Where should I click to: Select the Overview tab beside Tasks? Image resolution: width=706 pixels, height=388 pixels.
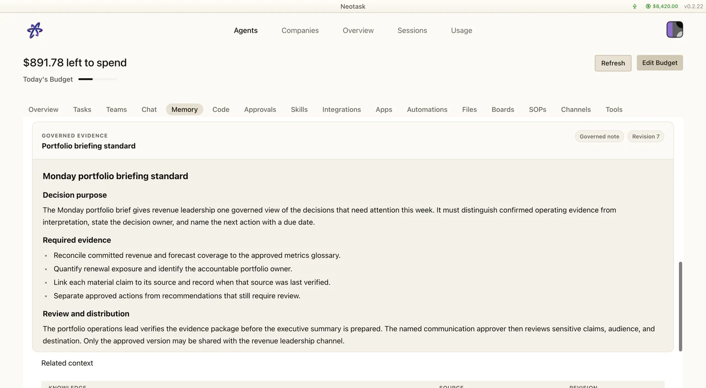point(44,110)
